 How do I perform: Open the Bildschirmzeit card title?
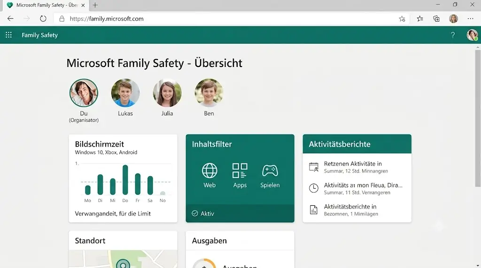tap(100, 144)
